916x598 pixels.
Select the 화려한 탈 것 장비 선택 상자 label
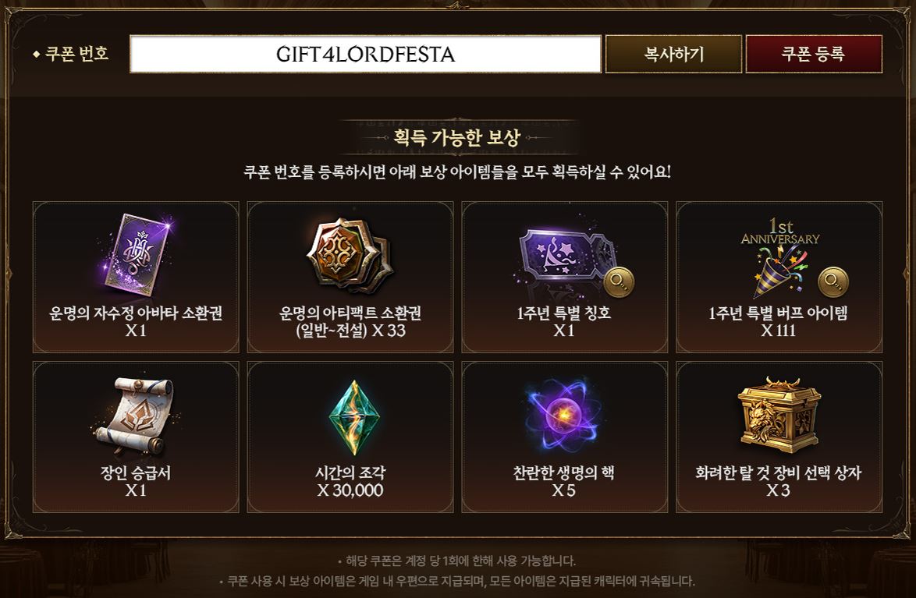(x=778, y=473)
